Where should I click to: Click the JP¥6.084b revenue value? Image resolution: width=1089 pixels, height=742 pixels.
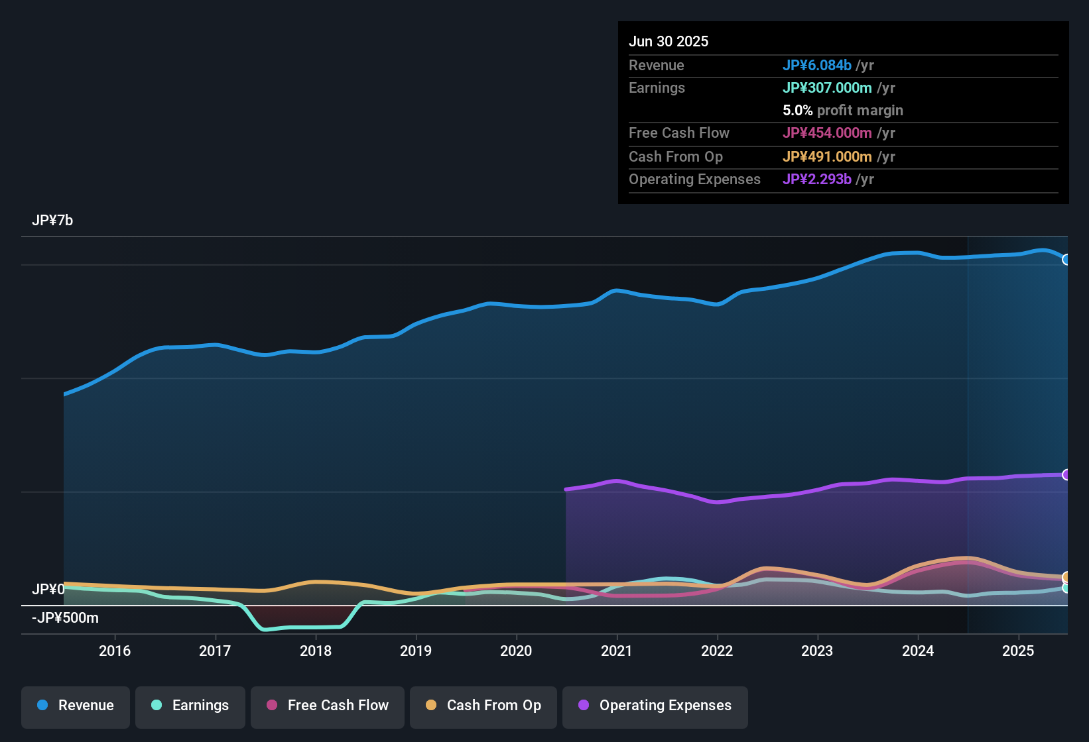coord(817,65)
